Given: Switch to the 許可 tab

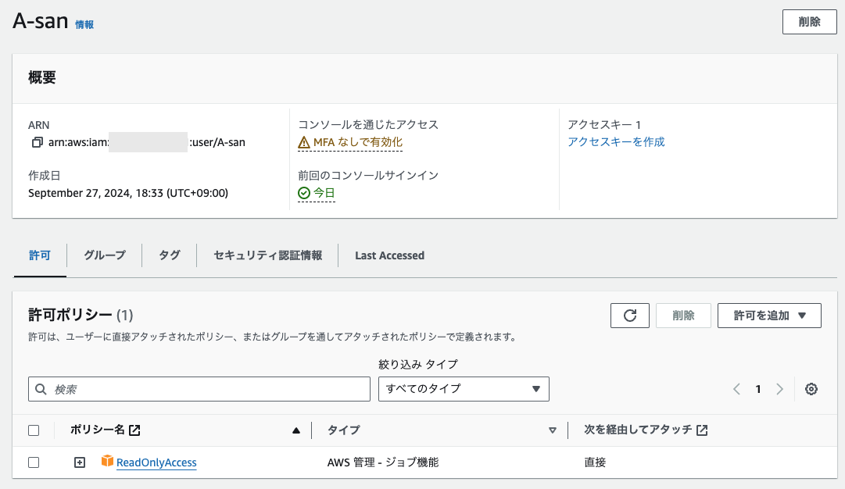Looking at the screenshot, I should tap(40, 255).
